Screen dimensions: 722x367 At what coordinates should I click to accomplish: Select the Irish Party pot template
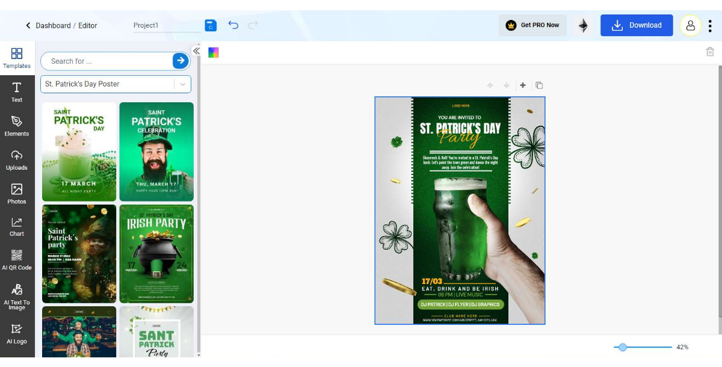point(156,253)
